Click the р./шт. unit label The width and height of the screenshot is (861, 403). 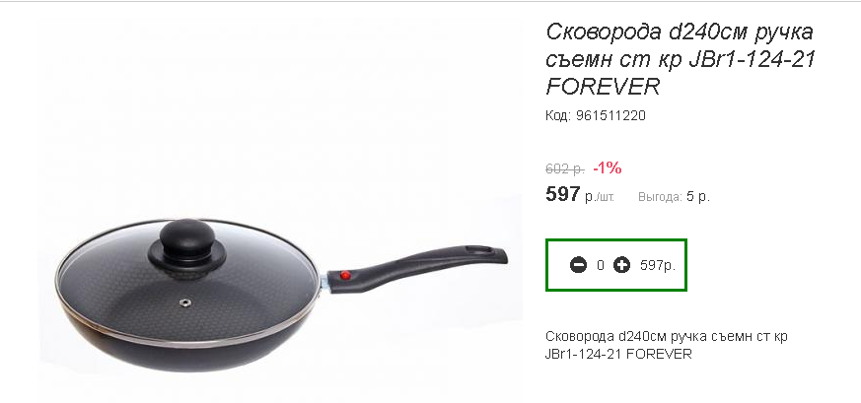[600, 197]
